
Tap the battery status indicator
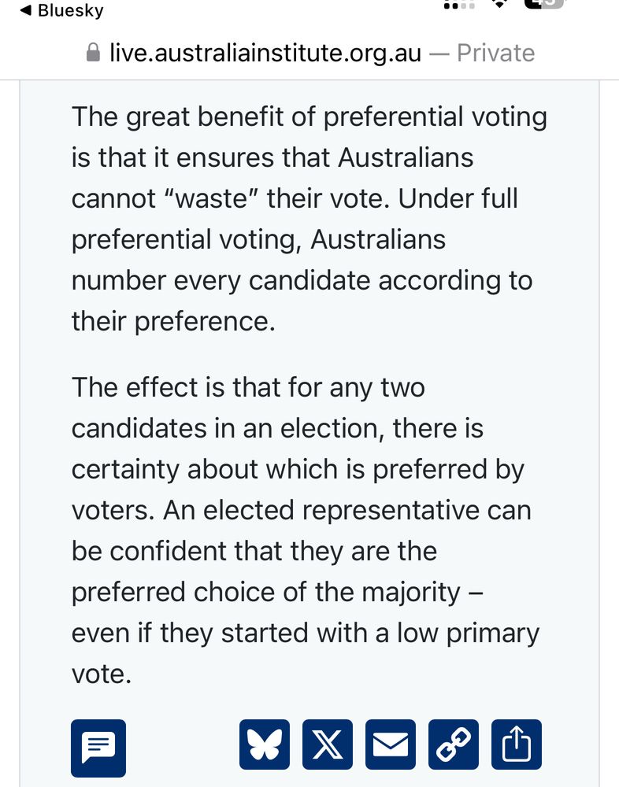point(543,4)
